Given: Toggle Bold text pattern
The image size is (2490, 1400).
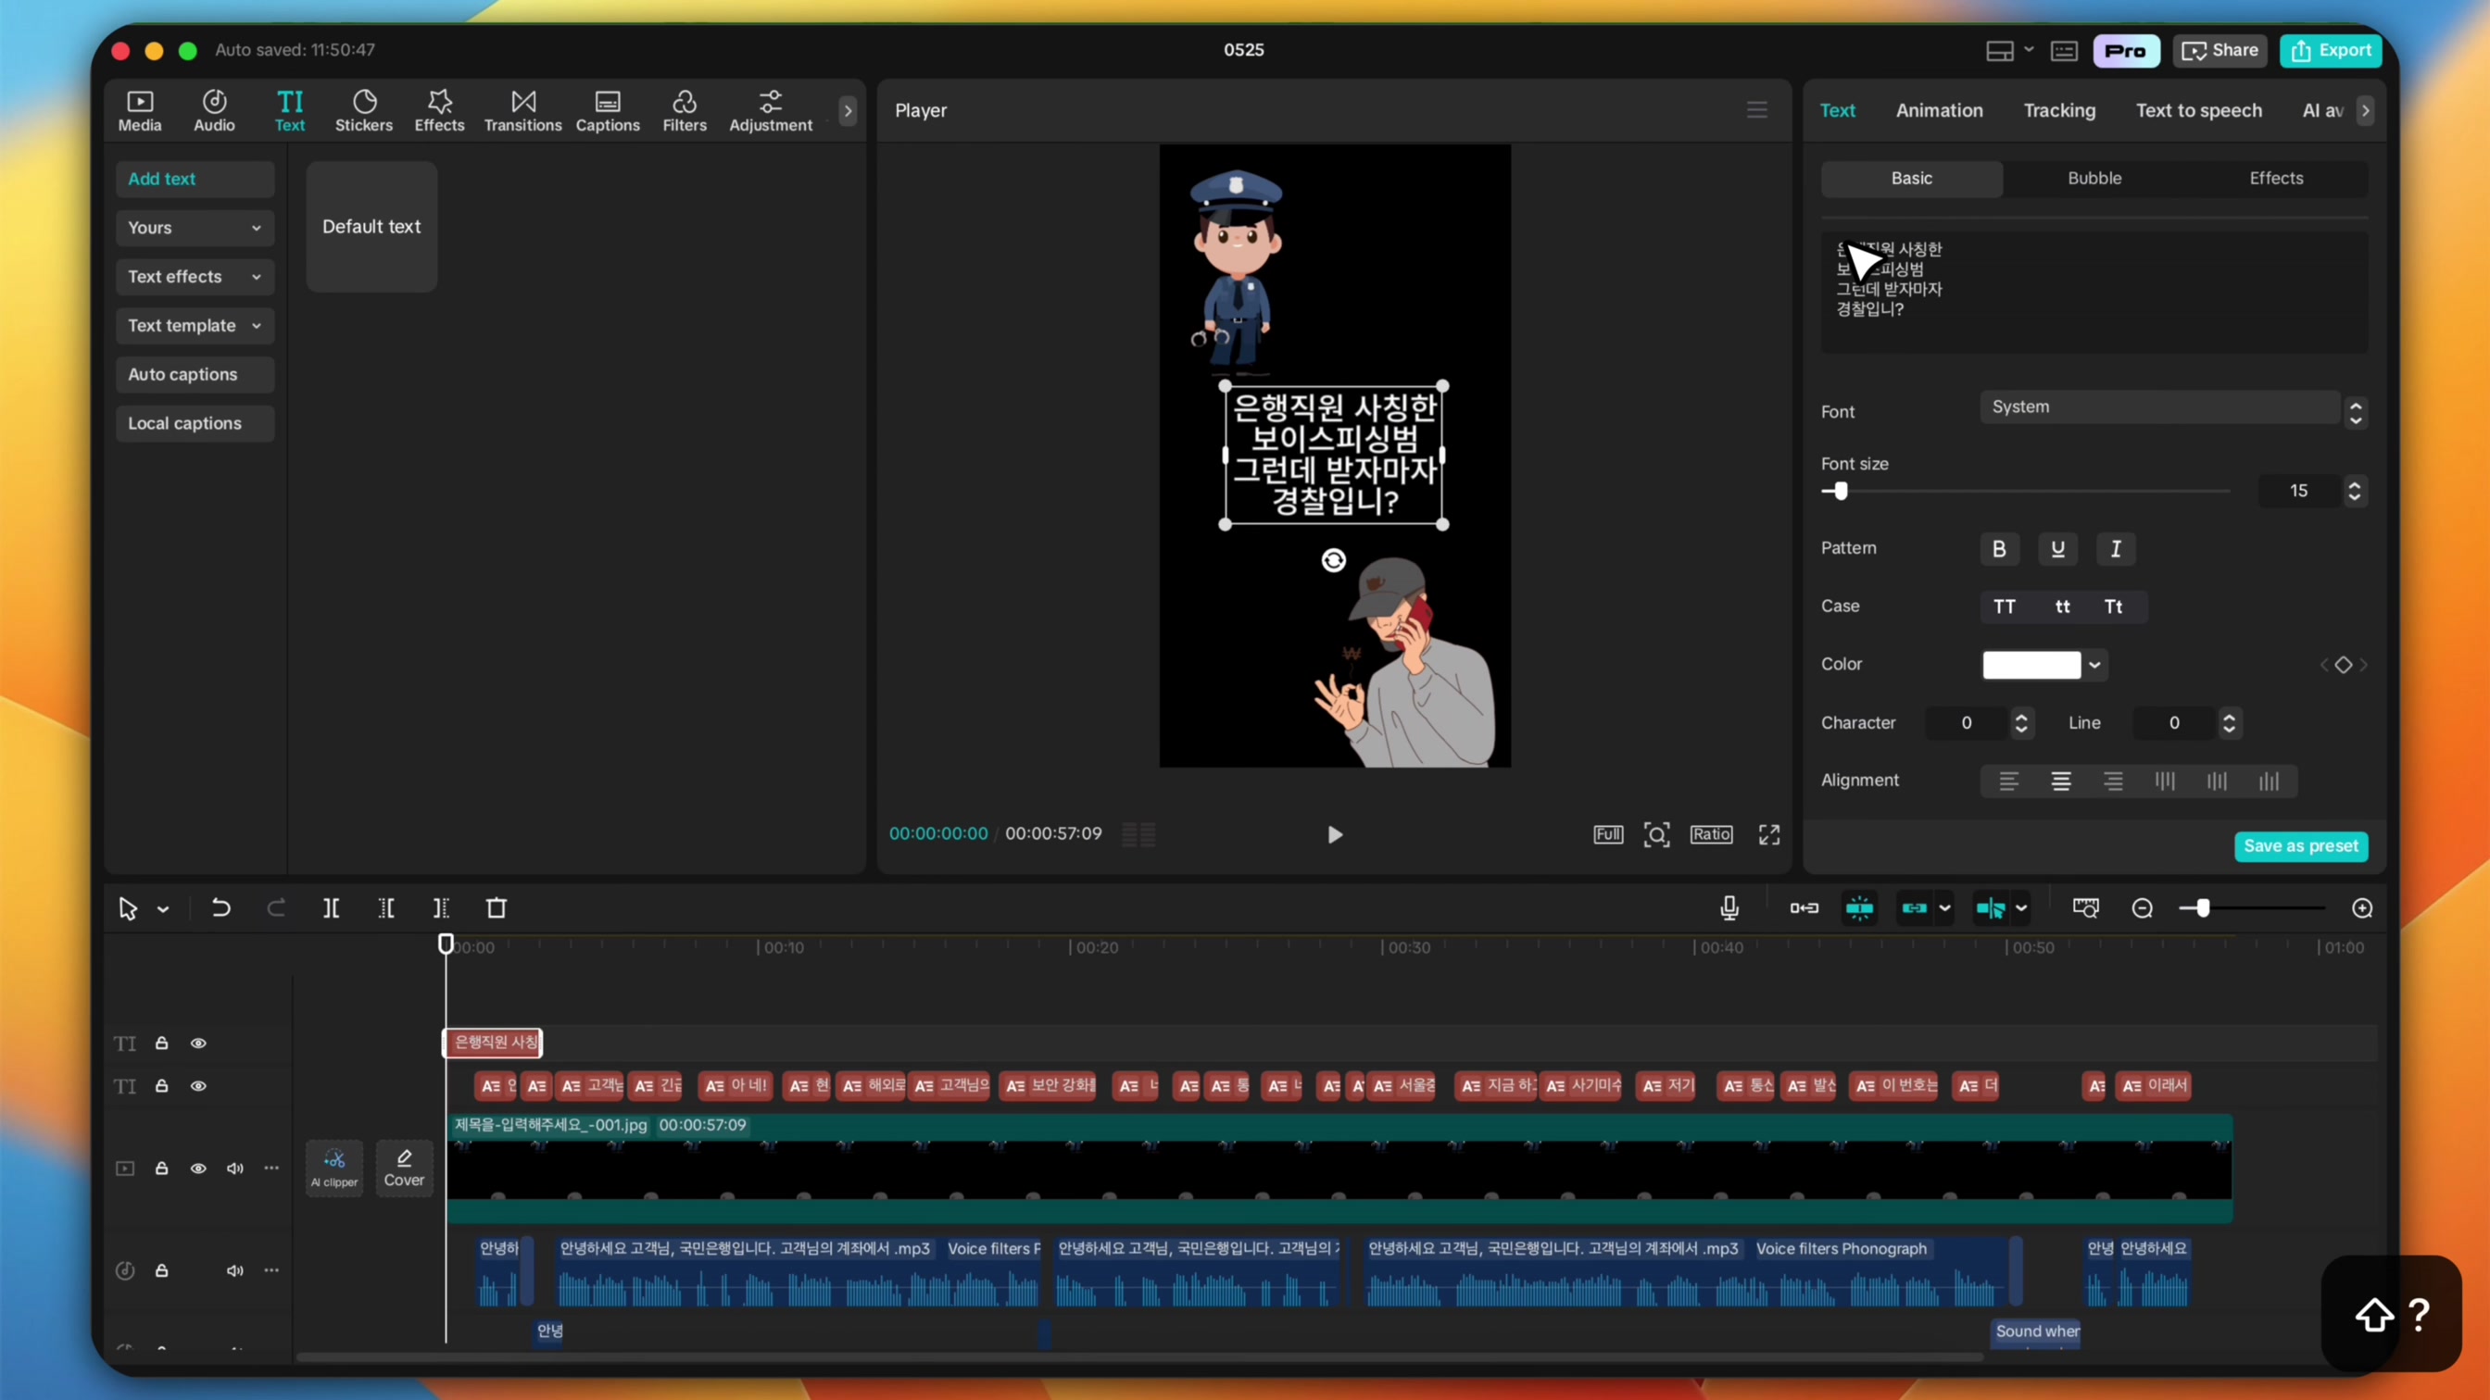Looking at the screenshot, I should (x=1999, y=549).
